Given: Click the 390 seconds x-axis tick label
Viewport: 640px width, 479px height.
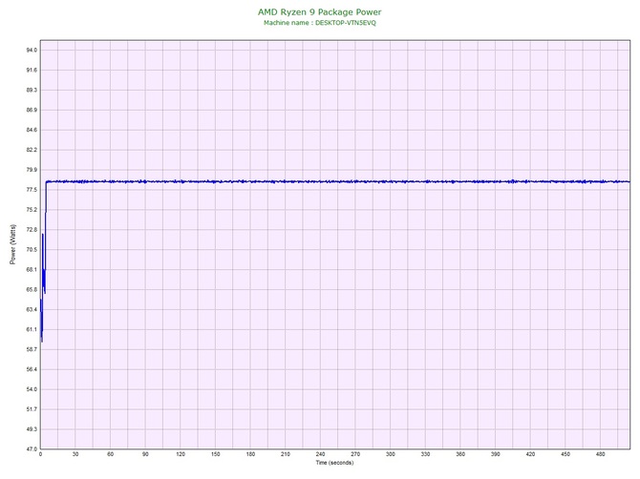Looking at the screenshot, I should point(496,454).
